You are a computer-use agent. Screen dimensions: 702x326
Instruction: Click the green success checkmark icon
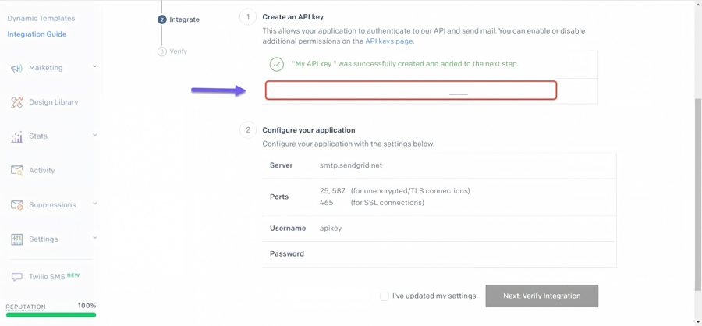[x=277, y=64]
